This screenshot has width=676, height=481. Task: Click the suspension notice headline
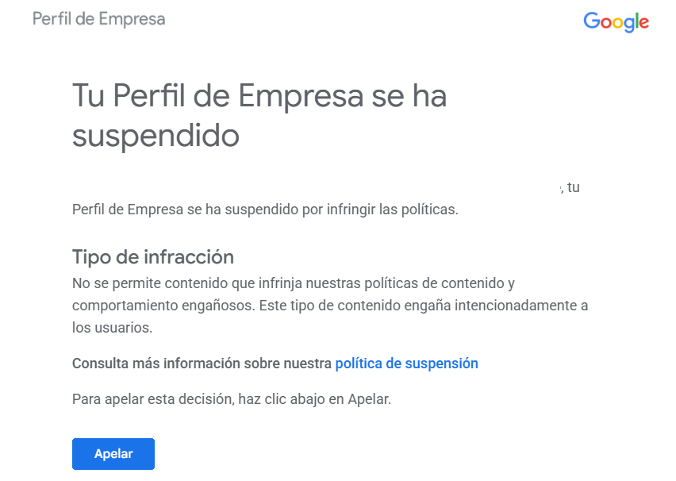tap(259, 114)
